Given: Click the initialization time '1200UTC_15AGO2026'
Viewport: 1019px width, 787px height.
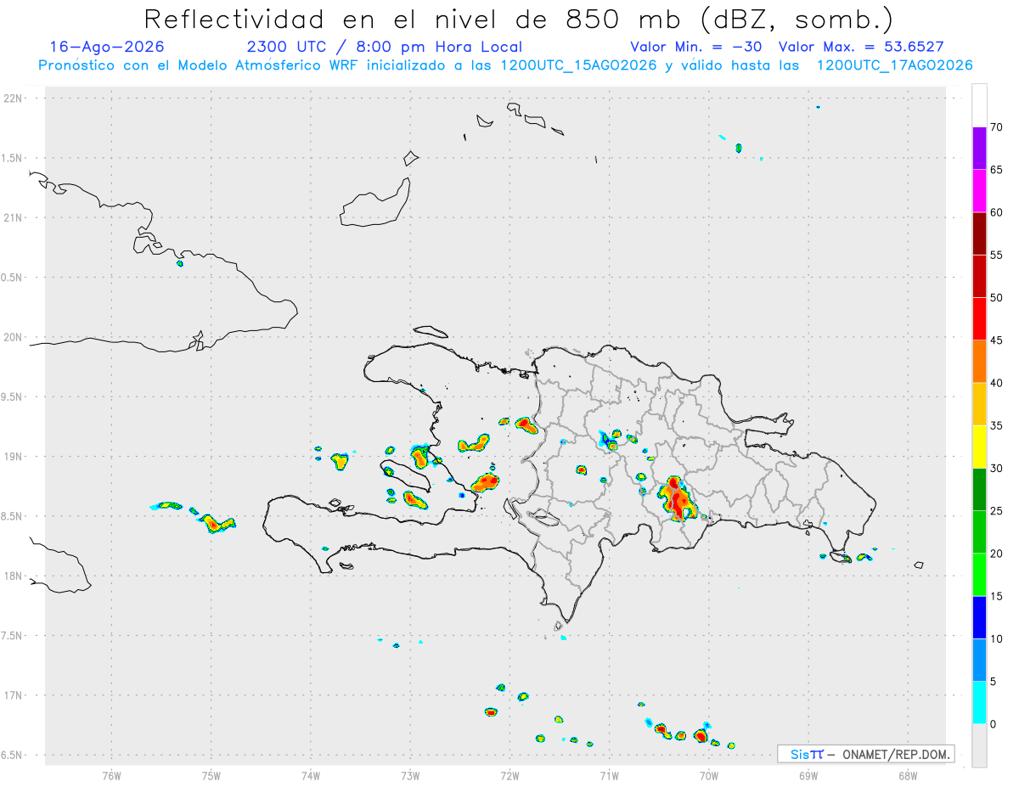Looking at the screenshot, I should 579,65.
